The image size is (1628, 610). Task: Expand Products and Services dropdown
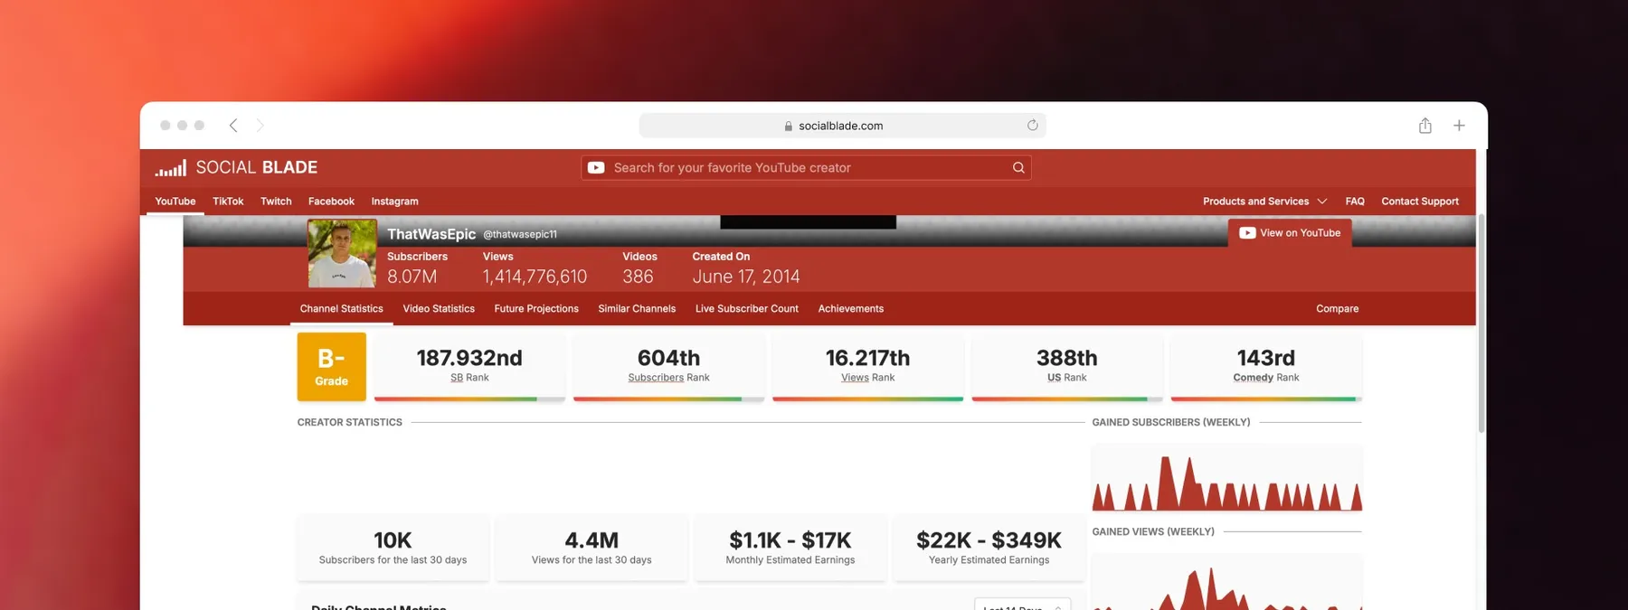1264,202
